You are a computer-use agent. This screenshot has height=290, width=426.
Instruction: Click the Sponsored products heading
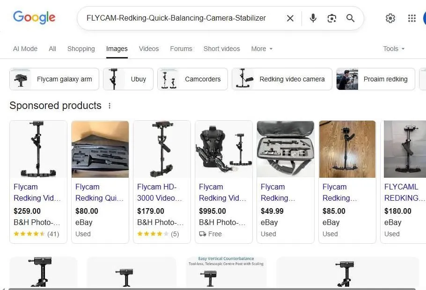[x=55, y=106]
